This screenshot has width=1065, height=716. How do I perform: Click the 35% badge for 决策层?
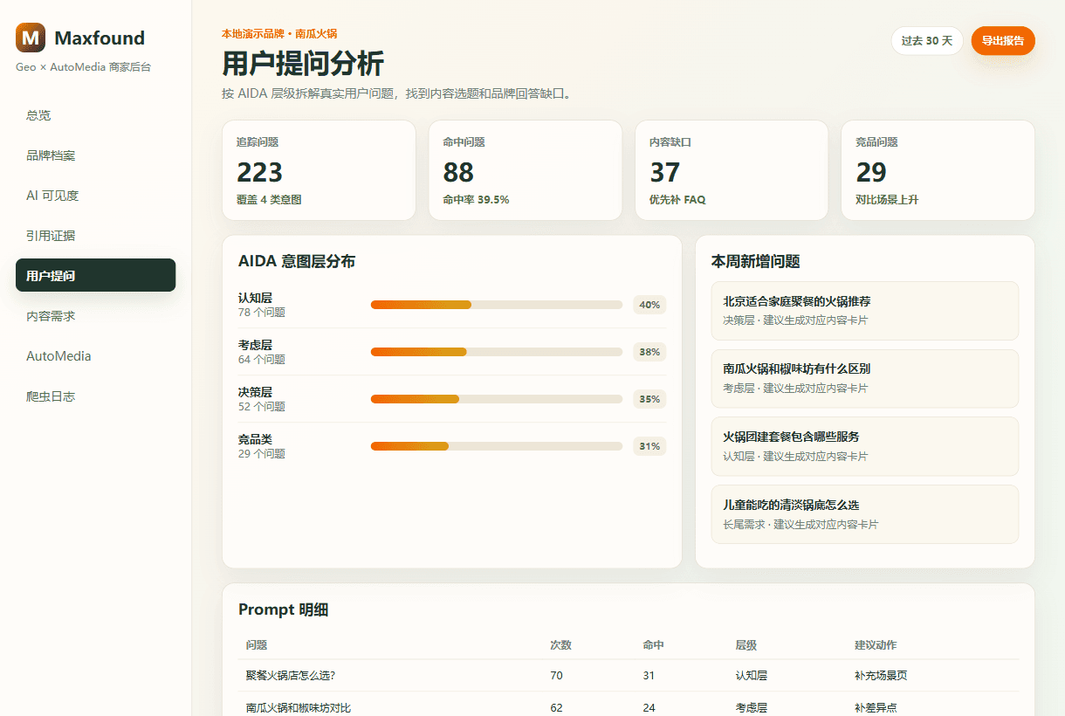coord(649,399)
